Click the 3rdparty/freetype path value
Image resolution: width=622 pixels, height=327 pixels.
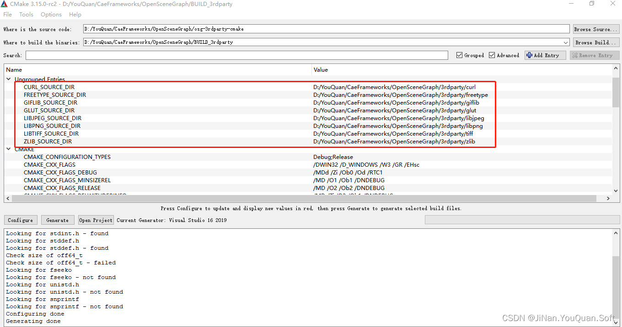pyautogui.click(x=401, y=95)
